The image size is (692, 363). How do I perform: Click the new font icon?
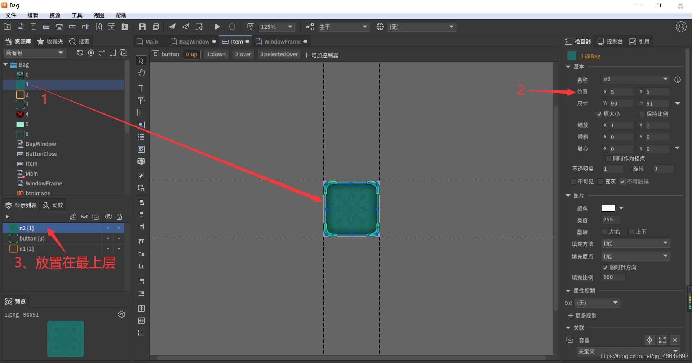[99, 27]
